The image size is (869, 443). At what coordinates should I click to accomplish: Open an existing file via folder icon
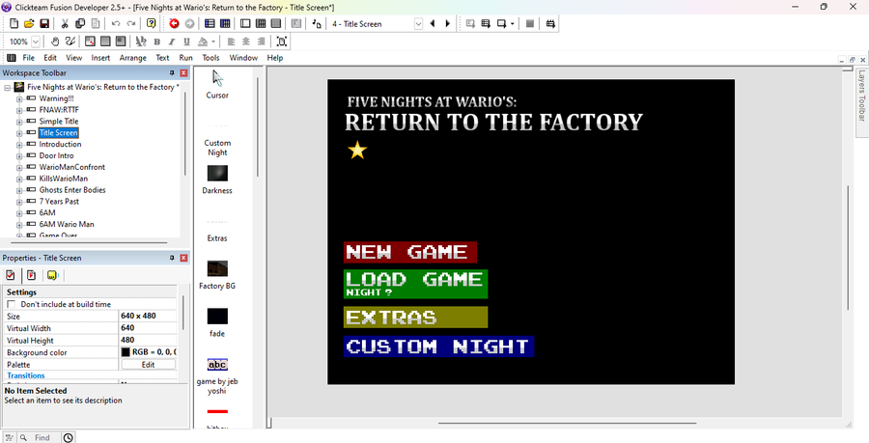[29, 24]
